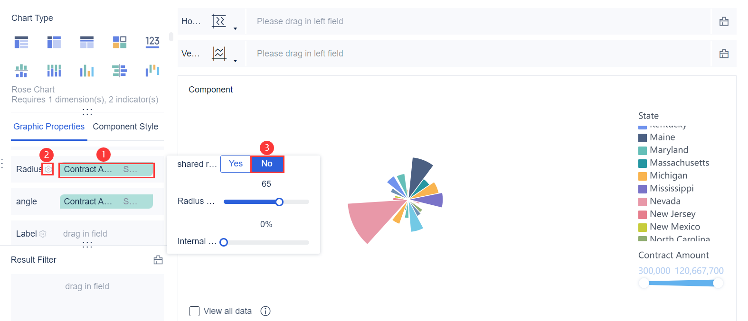The height and width of the screenshot is (321, 748).
Task: Click the drag in field area under Result Filter
Action: click(x=87, y=286)
